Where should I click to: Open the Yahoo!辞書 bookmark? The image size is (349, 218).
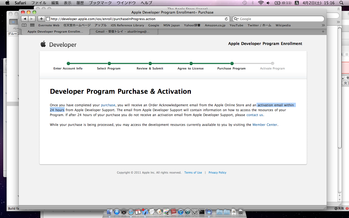point(192,25)
